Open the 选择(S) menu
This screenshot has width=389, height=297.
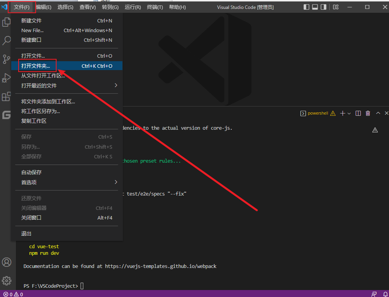(65, 7)
